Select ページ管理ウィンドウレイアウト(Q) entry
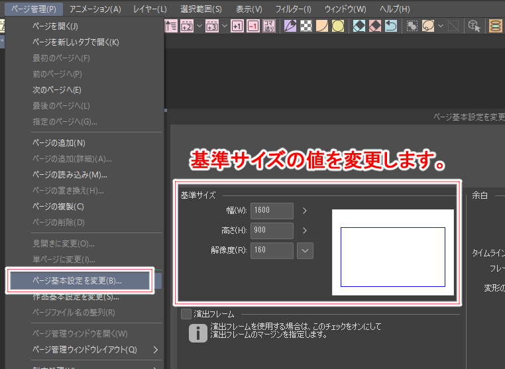The height and width of the screenshot is (369, 505). pos(85,350)
